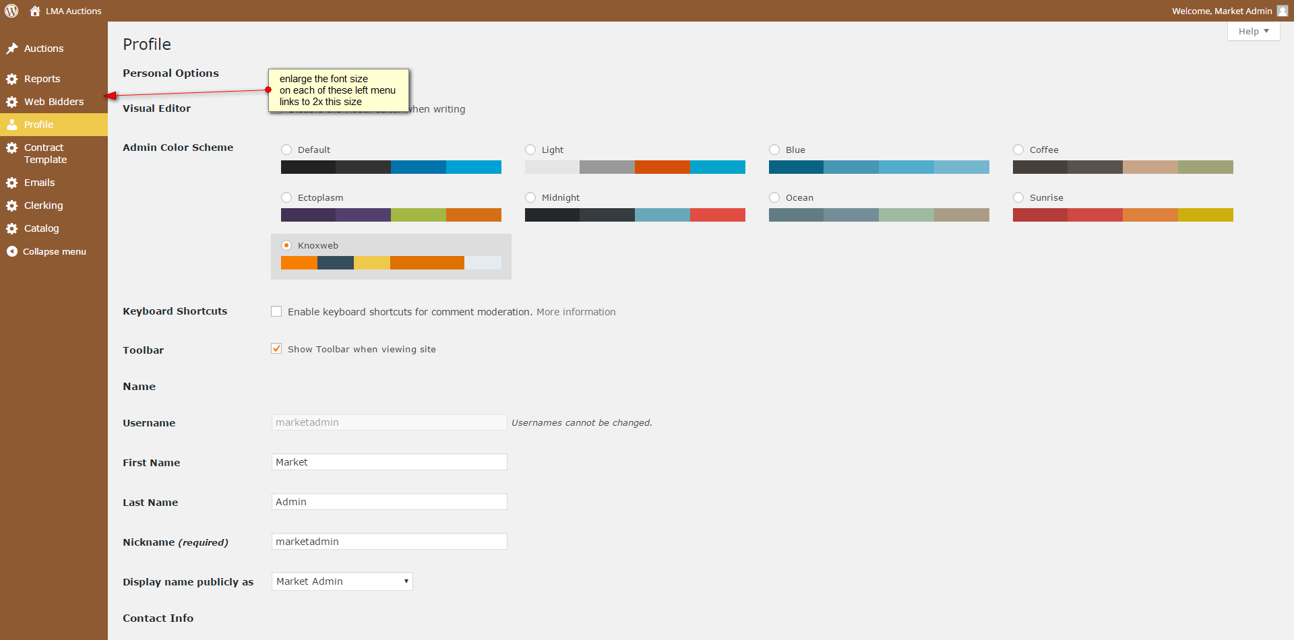Image resolution: width=1294 pixels, height=640 pixels.
Task: Select the Ocean color scheme radio button
Action: pos(774,197)
